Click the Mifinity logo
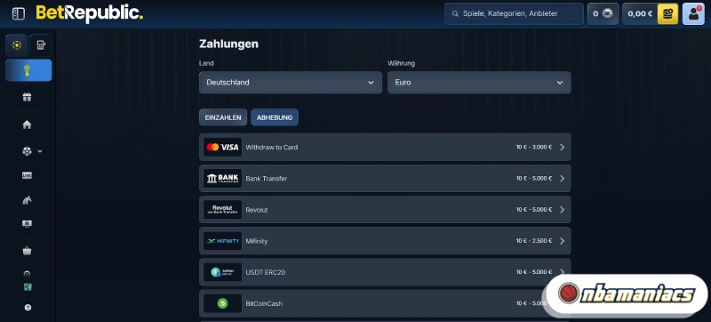 pyautogui.click(x=223, y=241)
